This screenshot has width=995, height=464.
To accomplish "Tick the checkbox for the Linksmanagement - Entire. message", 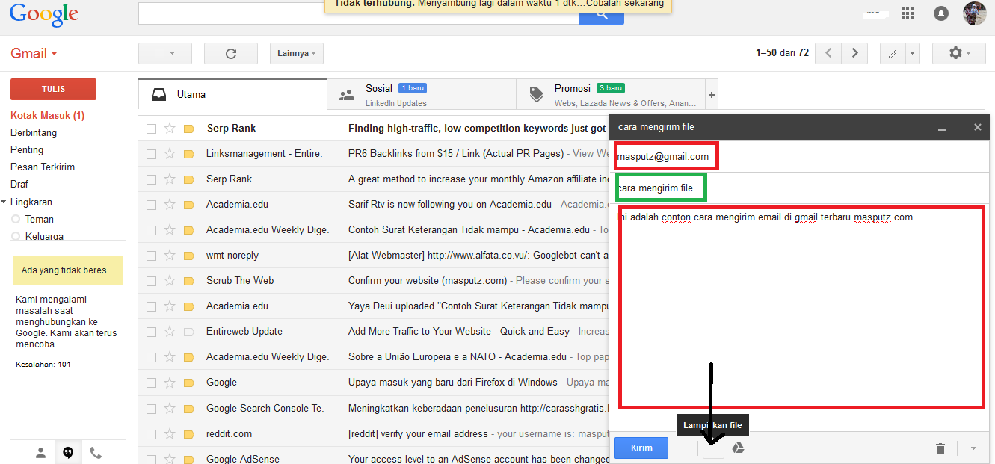I will pos(152,154).
